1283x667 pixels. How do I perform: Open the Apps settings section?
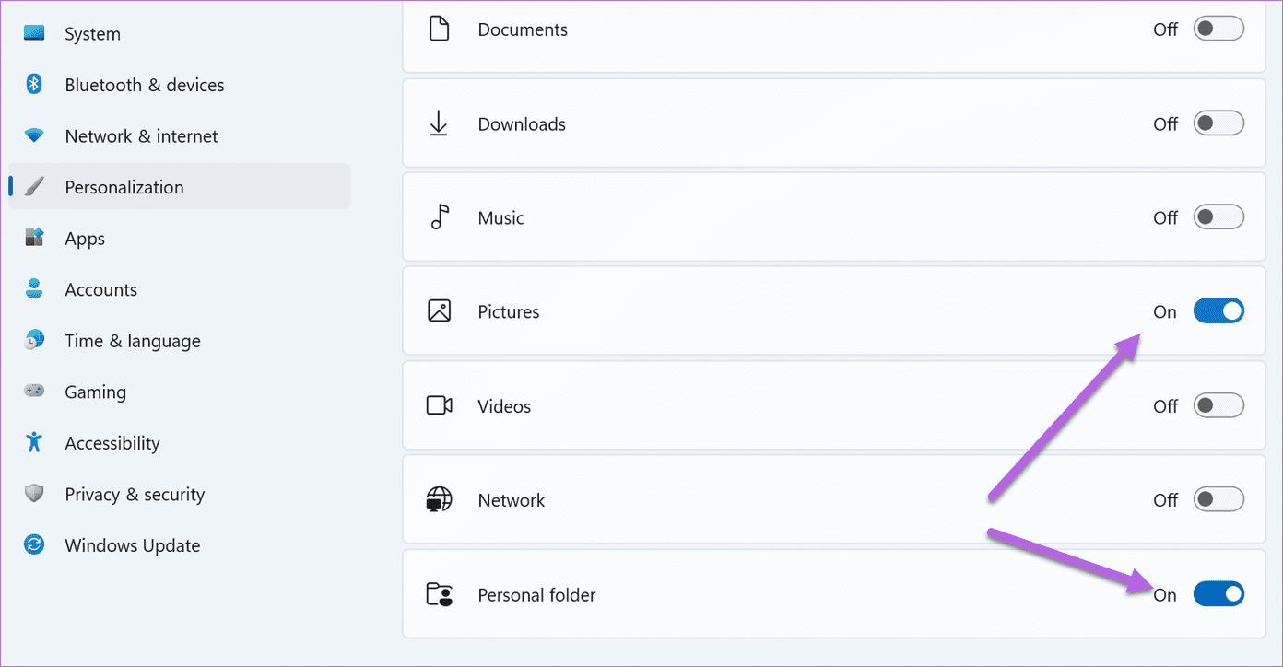[x=85, y=238]
